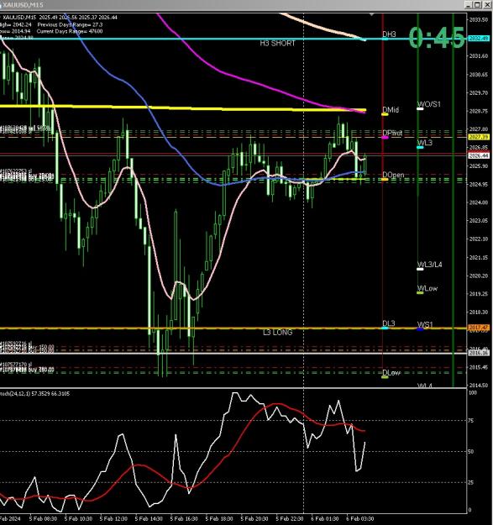
Task: Select the WL3 cyan weekly marker
Action: [420, 147]
